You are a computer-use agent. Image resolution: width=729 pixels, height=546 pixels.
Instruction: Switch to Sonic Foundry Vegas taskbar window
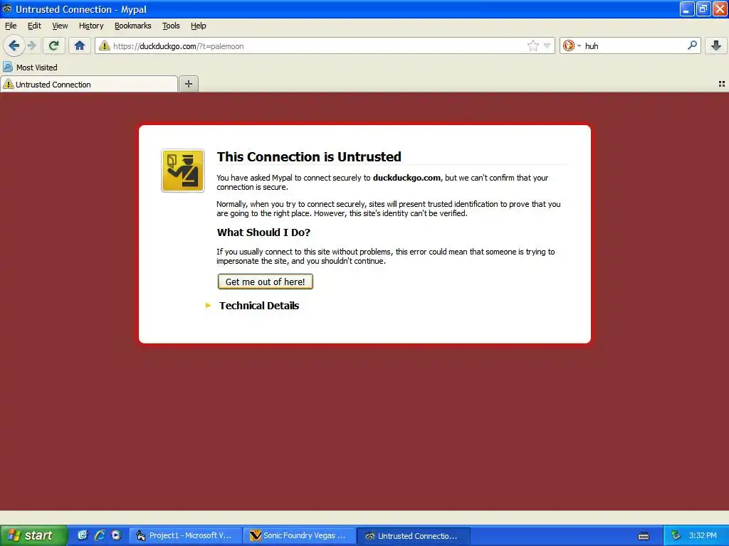pos(300,535)
